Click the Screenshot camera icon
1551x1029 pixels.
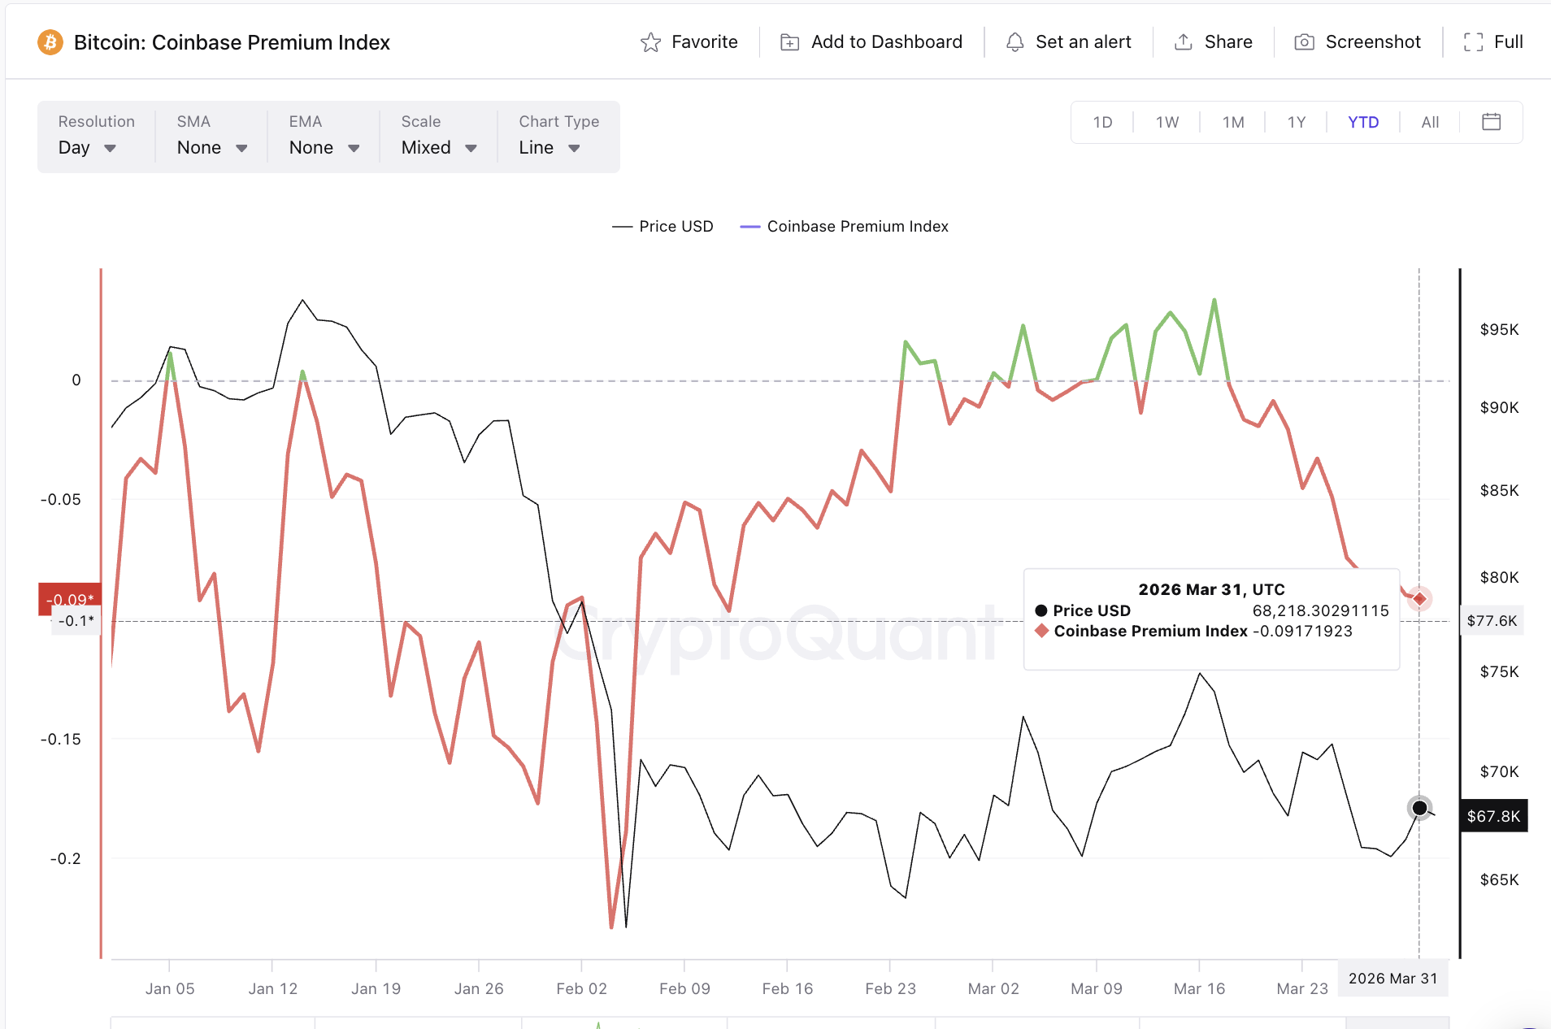pyautogui.click(x=1304, y=42)
